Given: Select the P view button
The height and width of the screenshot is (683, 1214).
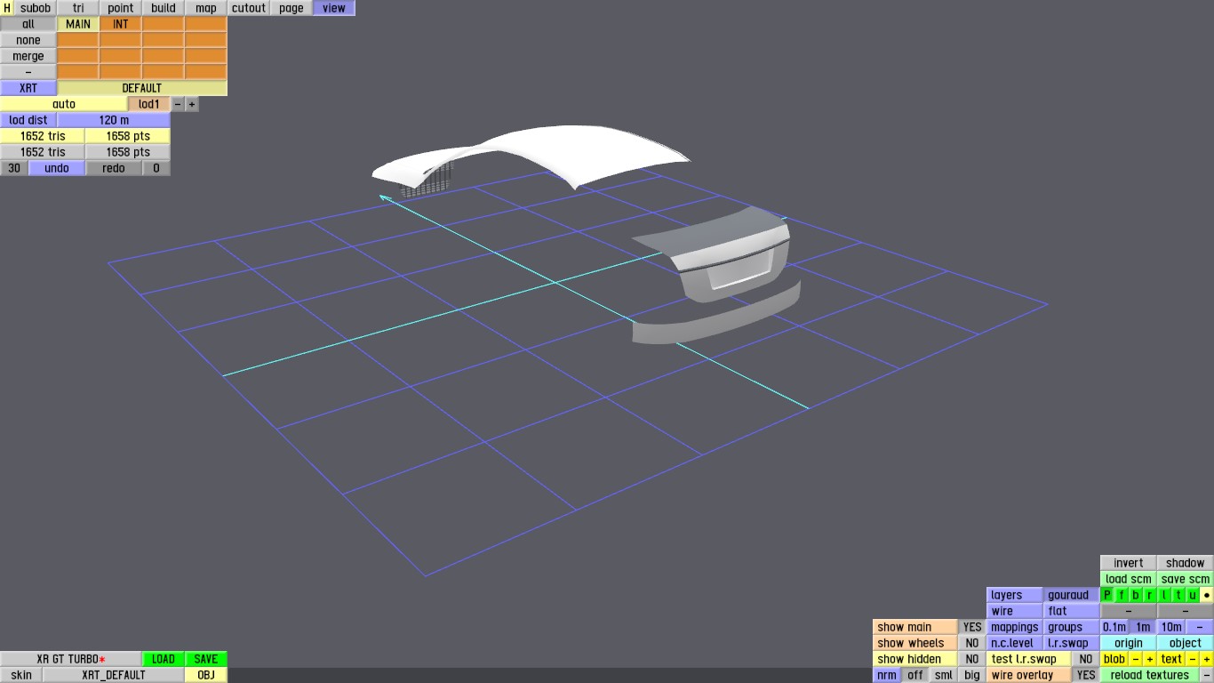Looking at the screenshot, I should (x=1107, y=595).
